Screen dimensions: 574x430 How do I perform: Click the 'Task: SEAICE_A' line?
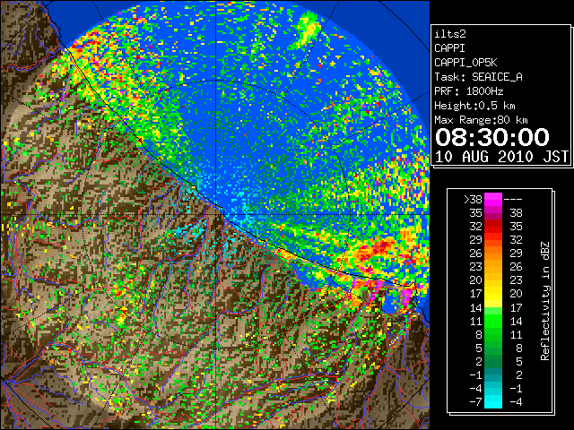[478, 77]
